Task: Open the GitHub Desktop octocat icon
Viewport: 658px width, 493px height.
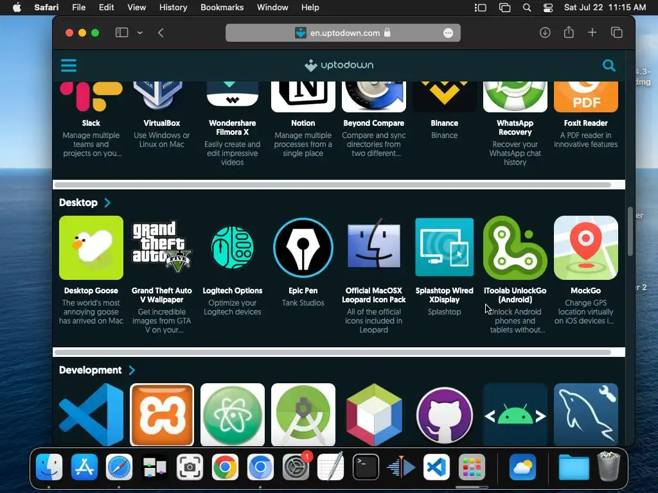Action: (x=445, y=415)
